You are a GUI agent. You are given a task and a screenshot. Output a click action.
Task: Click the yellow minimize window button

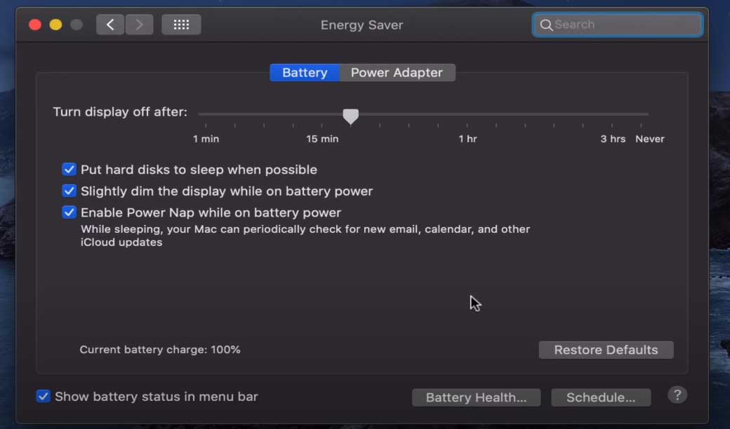[x=56, y=25]
